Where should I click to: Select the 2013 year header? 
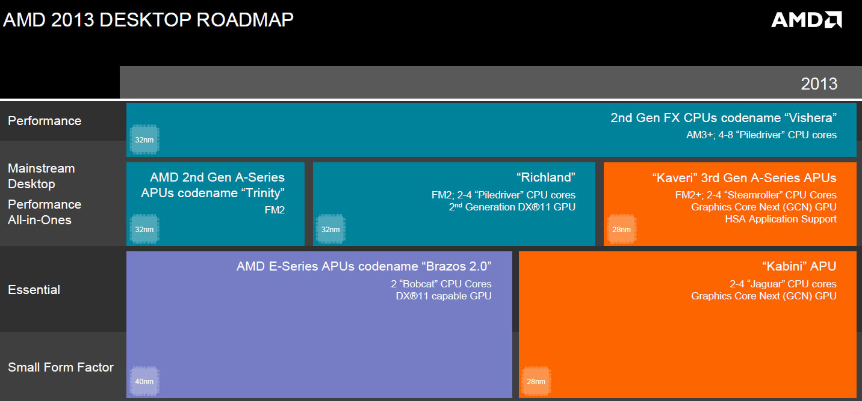820,84
